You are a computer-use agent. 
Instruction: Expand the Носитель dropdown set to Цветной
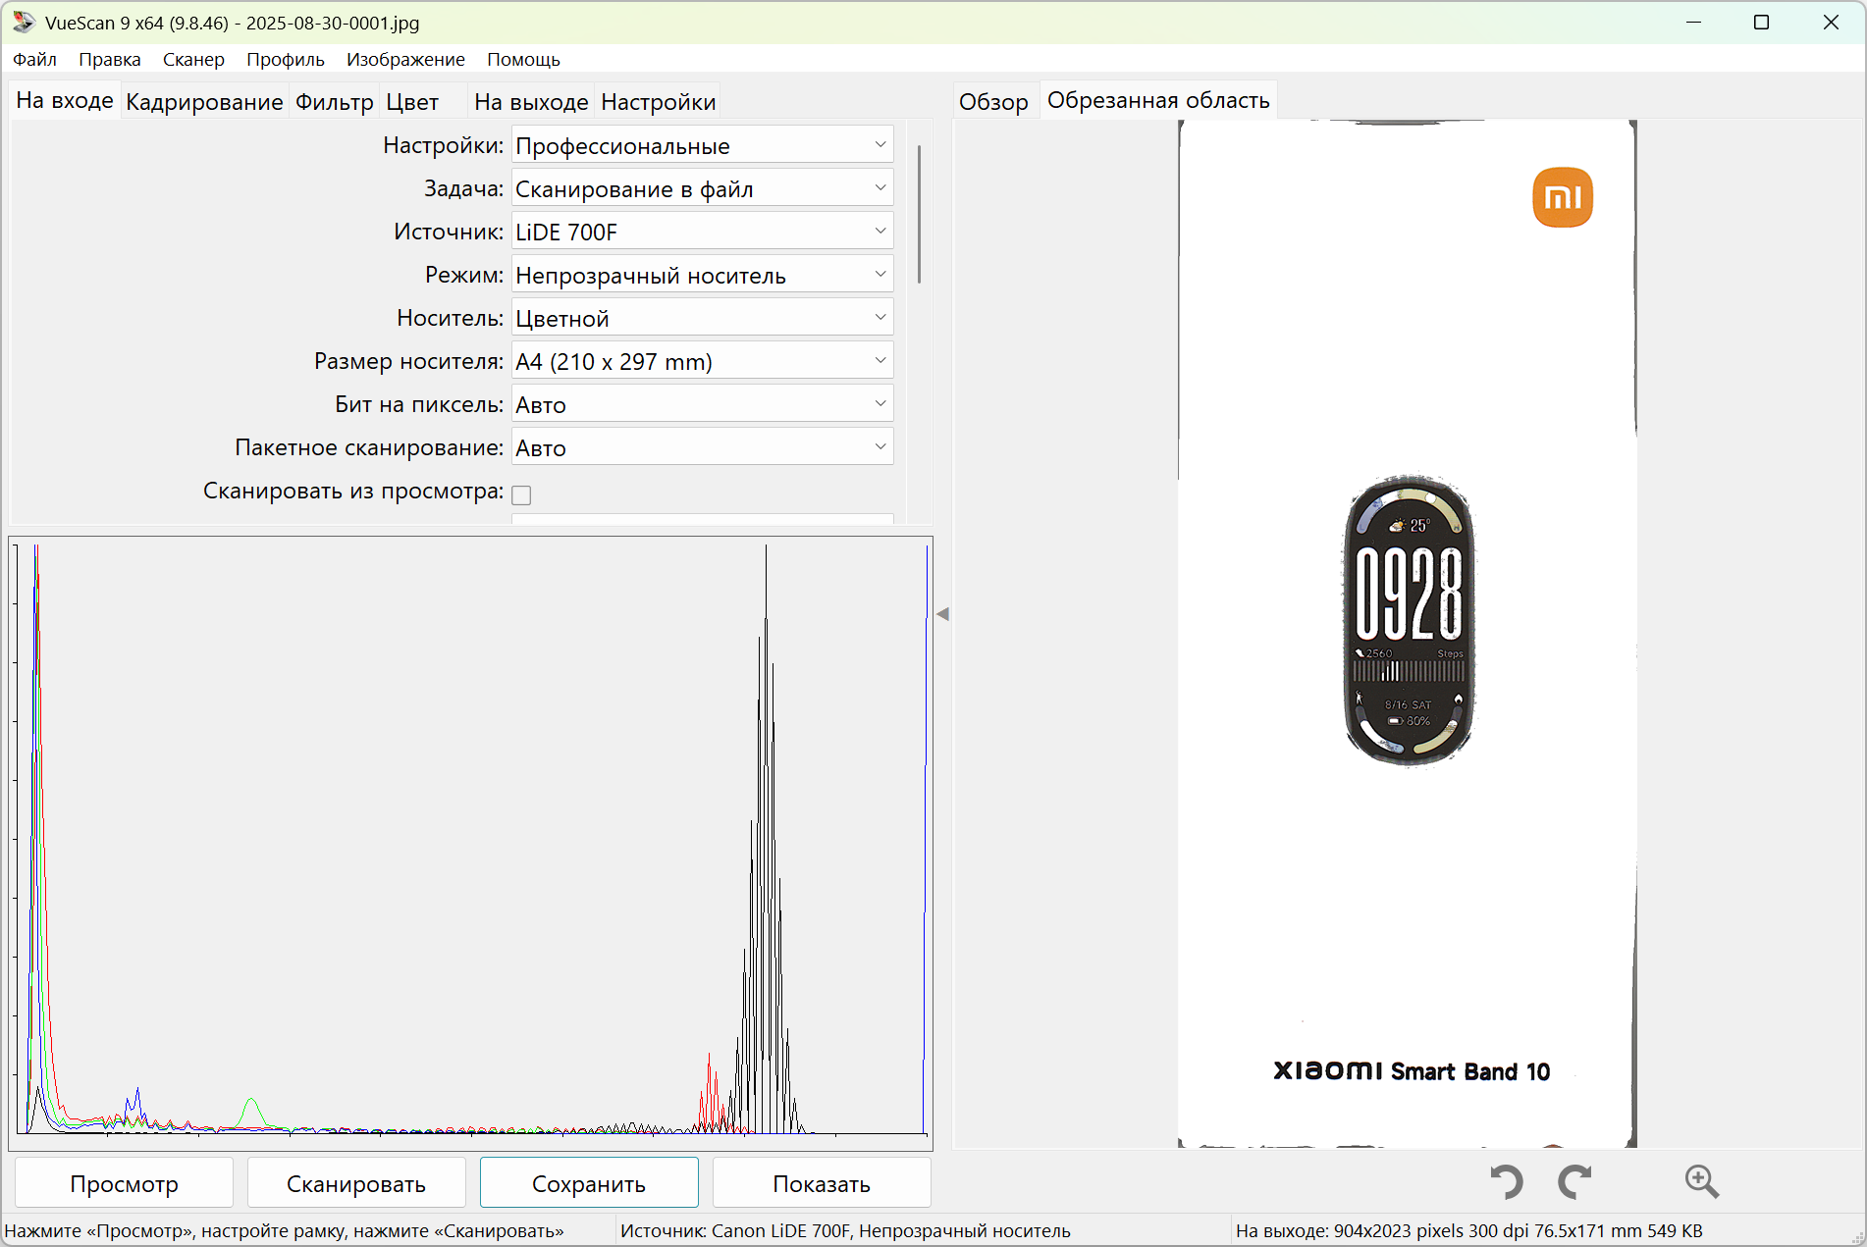(x=703, y=318)
